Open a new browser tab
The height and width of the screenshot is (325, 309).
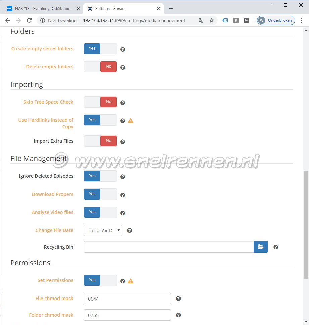pyautogui.click(x=171, y=9)
